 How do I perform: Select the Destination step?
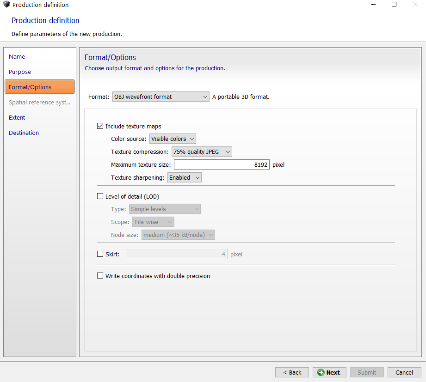(24, 133)
